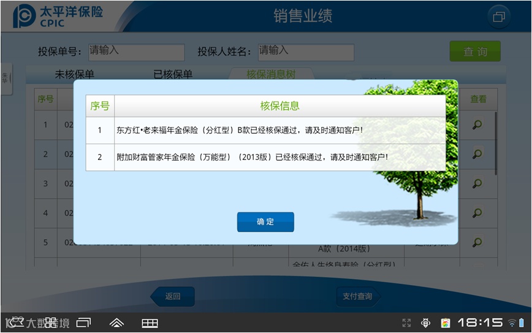Tap the fullscreen expand icon in status bar

click(x=406, y=323)
